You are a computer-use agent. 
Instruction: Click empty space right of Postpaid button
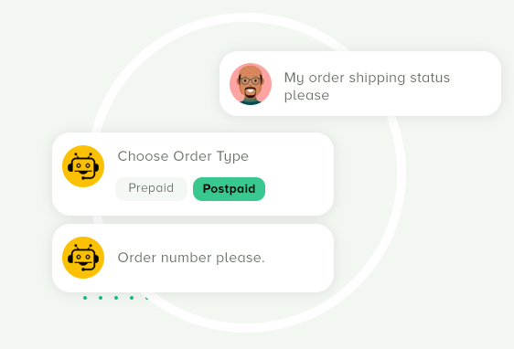click(x=296, y=189)
